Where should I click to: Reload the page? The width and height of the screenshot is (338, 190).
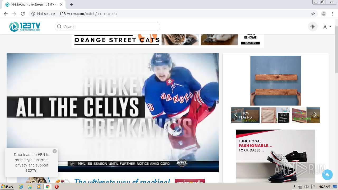pyautogui.click(x=23, y=14)
